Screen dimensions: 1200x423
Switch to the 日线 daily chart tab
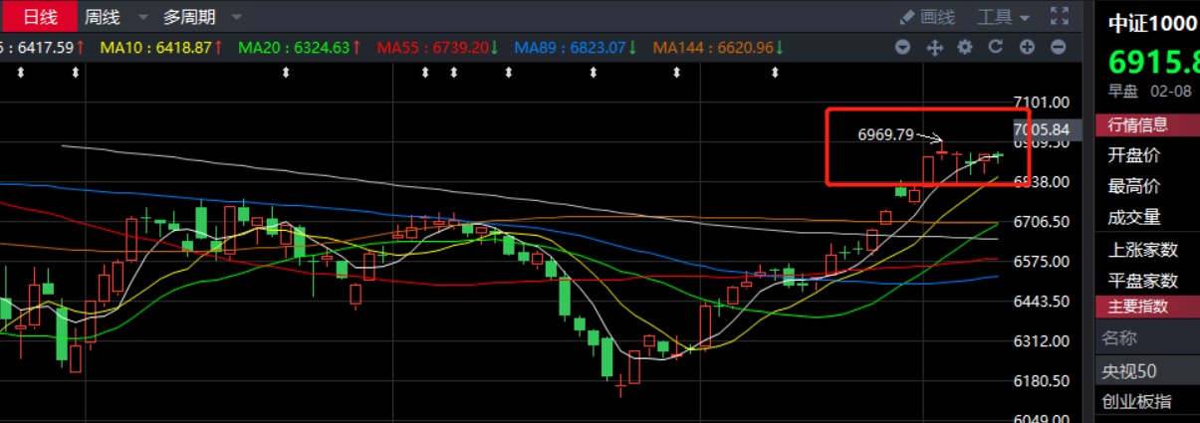[x=39, y=16]
